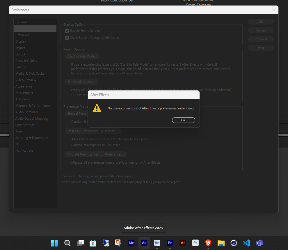The width and height of the screenshot is (288, 250).
Task: Click the Adobe After Effects 2023 taskbar label
Action: [x=143, y=228]
